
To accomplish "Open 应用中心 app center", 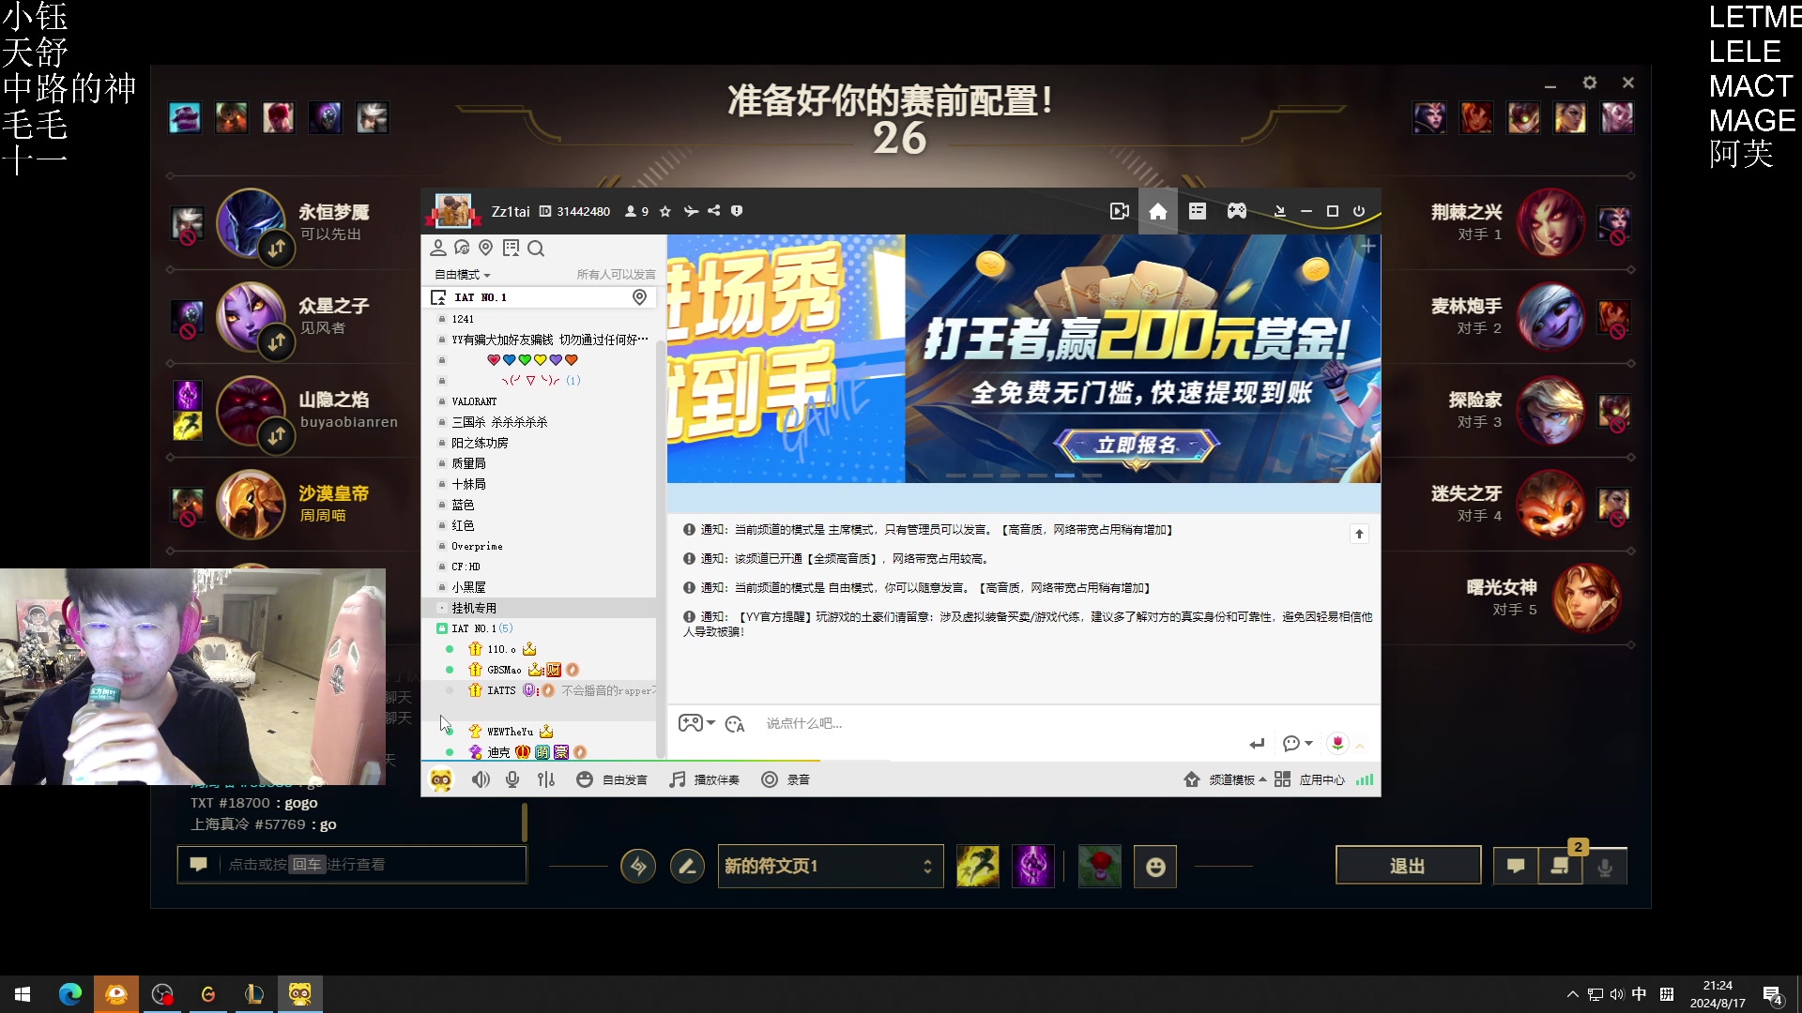I will tap(1309, 780).
